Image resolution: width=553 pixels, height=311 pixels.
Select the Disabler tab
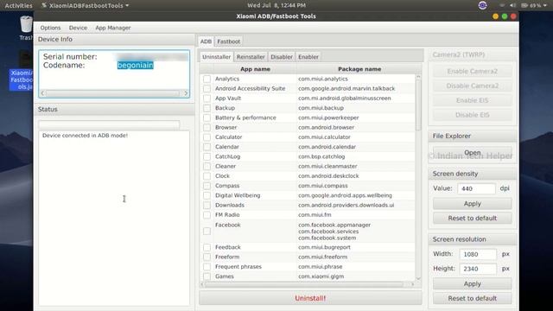[x=282, y=57]
